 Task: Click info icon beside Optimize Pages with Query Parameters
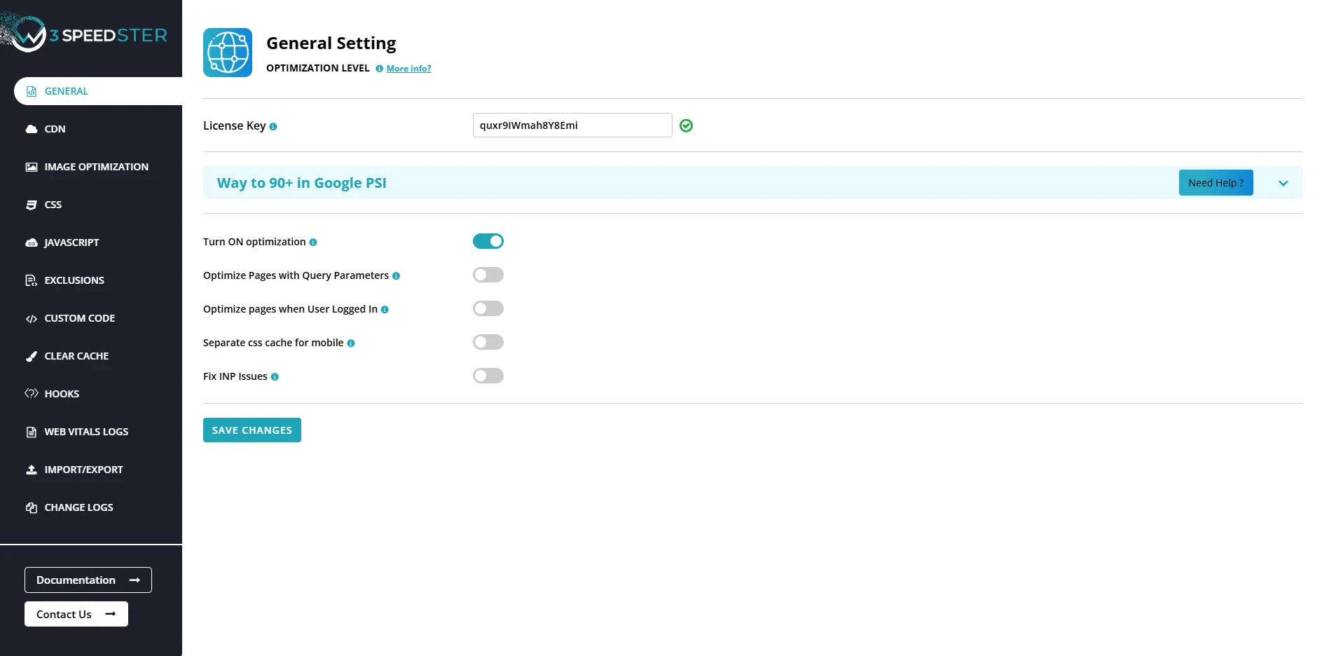tap(396, 276)
